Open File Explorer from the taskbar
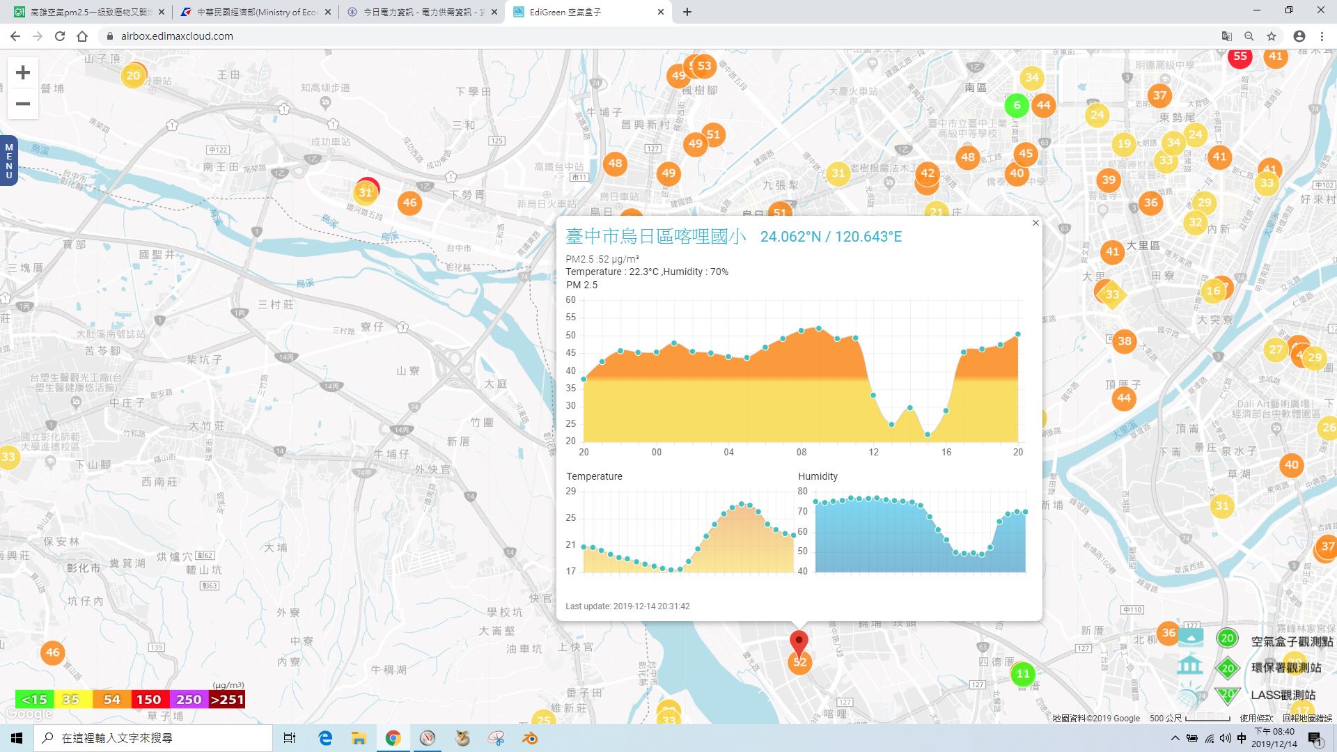This screenshot has width=1337, height=752. 359,738
